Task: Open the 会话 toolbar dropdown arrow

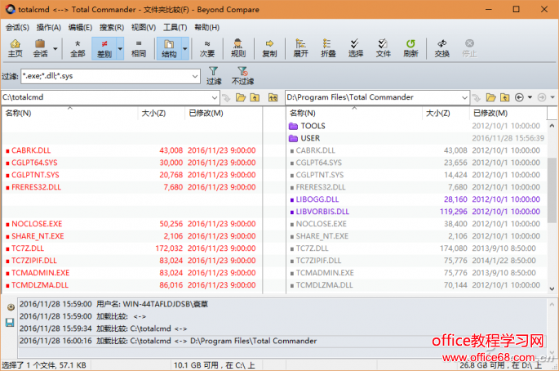Action: [x=55, y=48]
